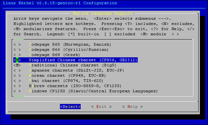208x125 pixels.
Task: Toggle module state for Thai charset
Action: tap(17, 81)
